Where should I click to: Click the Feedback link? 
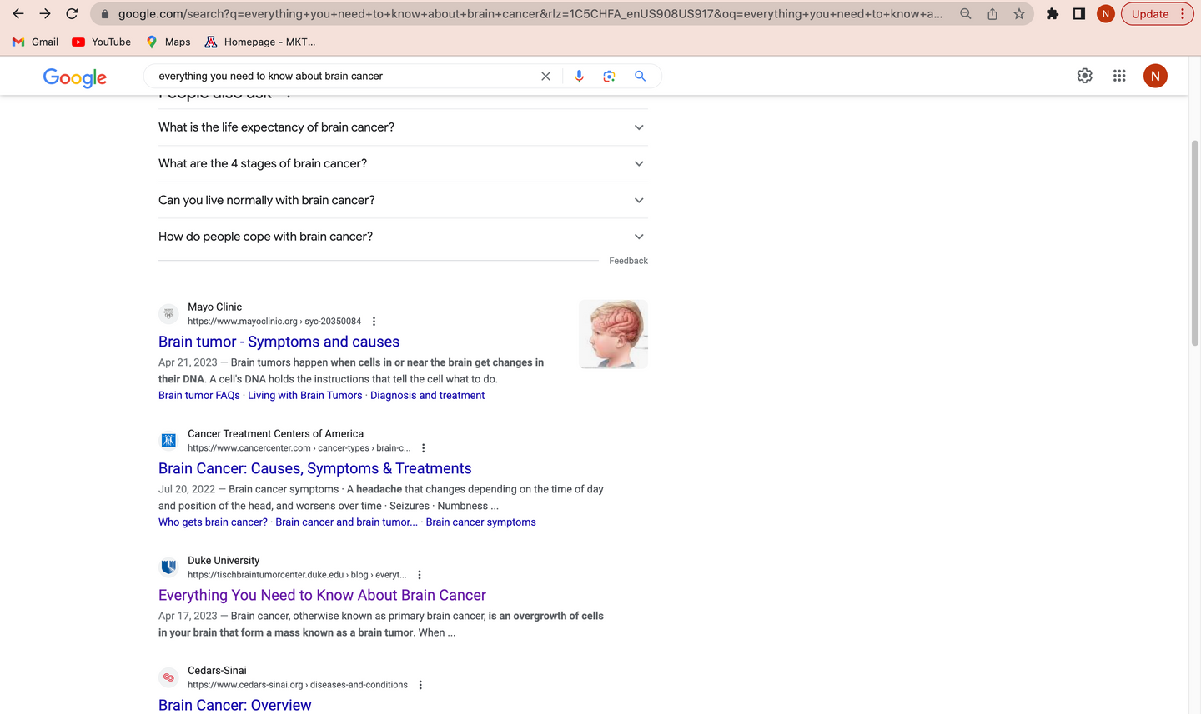tap(628, 261)
